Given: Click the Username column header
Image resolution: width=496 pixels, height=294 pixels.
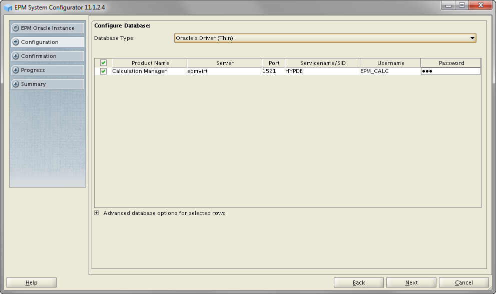Looking at the screenshot, I should click(x=390, y=63).
